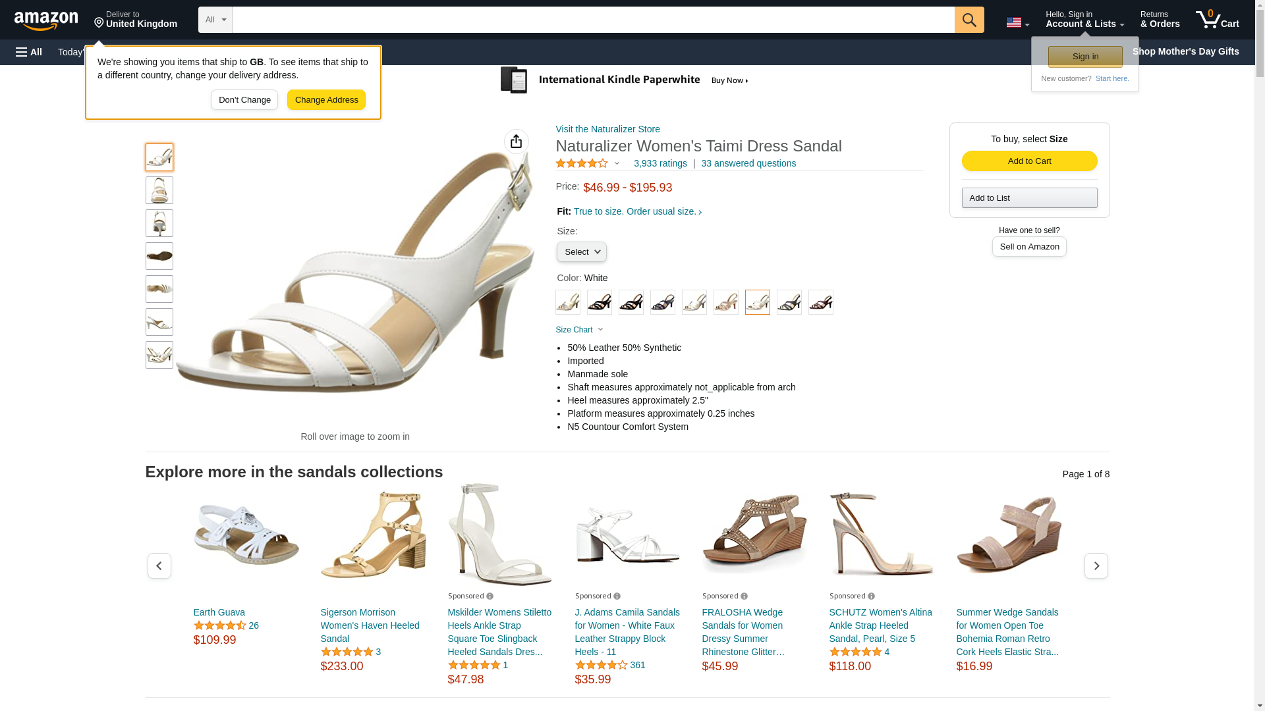1265x711 pixels.
Task: Click the Amazon logo
Action: pyautogui.click(x=46, y=20)
